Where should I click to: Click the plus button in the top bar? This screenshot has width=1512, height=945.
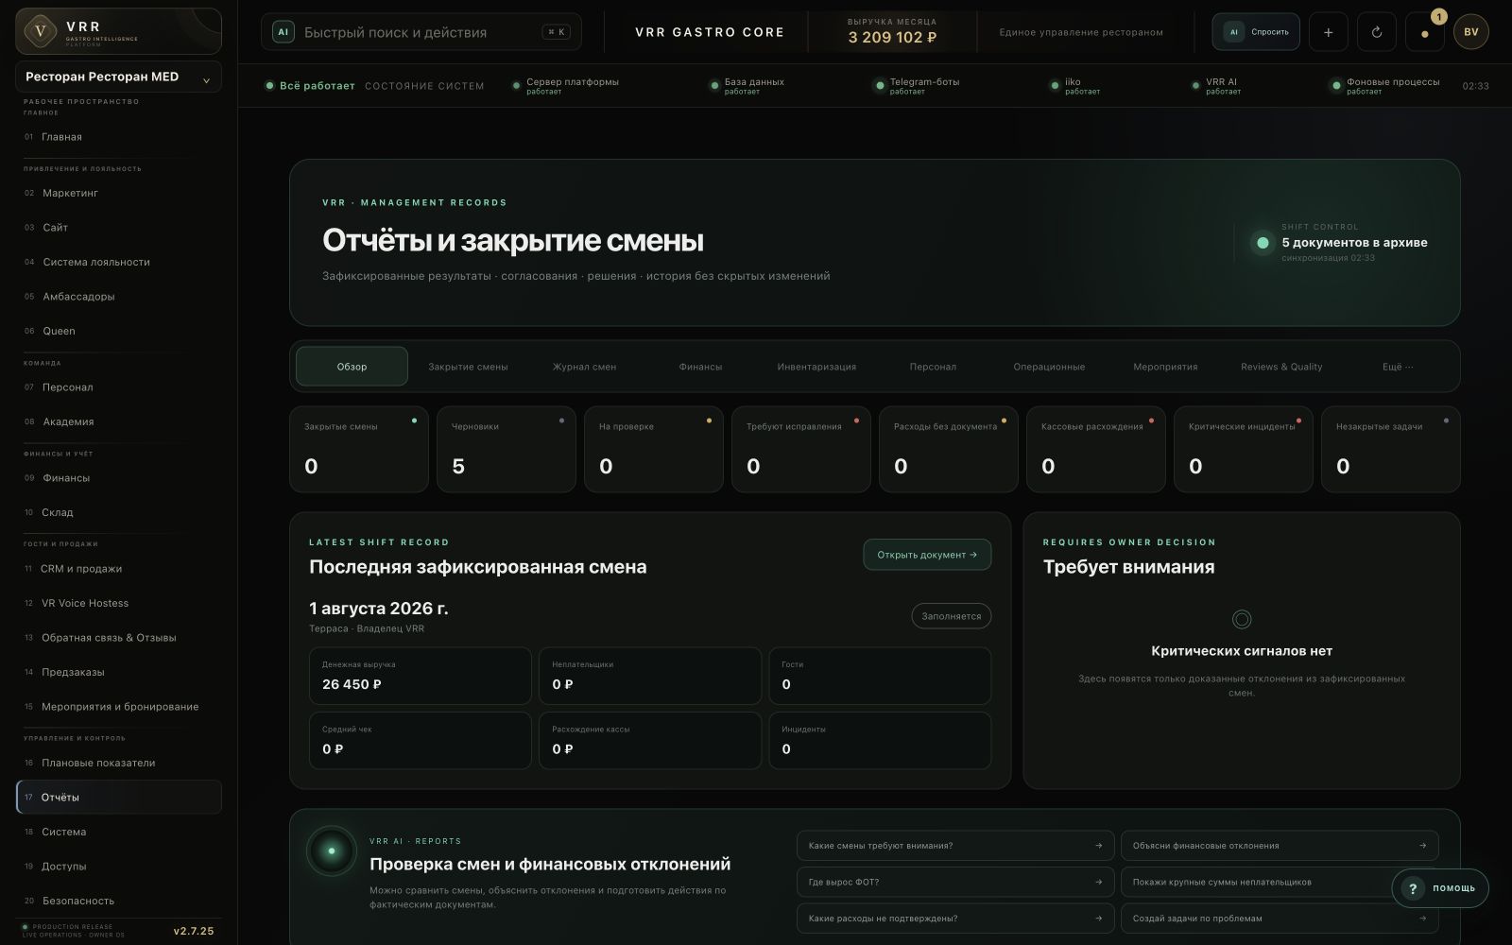1328,32
